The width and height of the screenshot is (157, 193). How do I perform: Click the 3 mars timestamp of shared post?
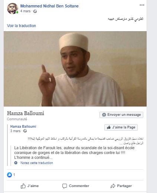pos(15,131)
